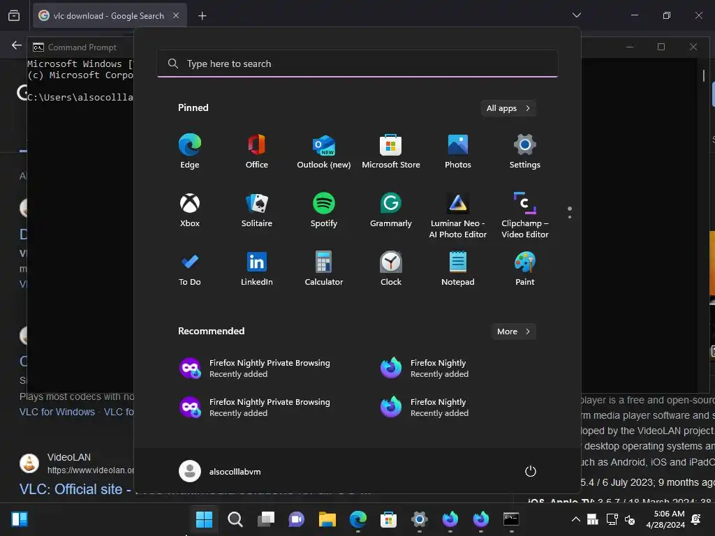Open Firefox View button in tab bar
715x536 pixels.
pos(14,16)
